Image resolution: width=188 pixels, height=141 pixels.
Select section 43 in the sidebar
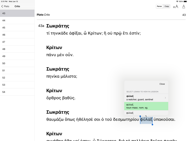coord(17,13)
